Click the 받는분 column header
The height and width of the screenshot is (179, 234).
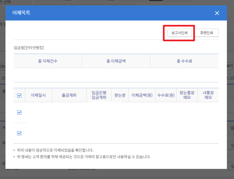[120, 95]
